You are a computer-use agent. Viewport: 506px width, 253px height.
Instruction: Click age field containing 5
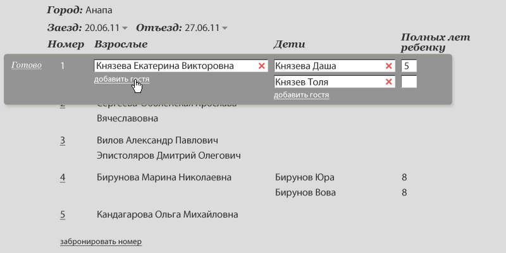pyautogui.click(x=409, y=66)
